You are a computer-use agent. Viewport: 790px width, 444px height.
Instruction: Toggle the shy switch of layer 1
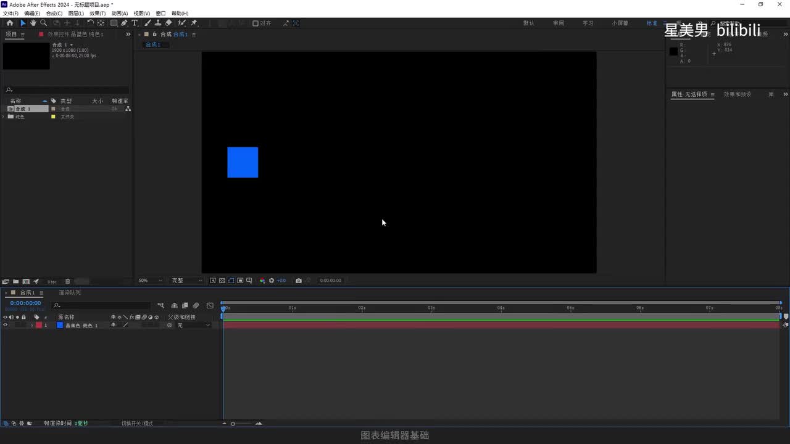coord(113,325)
